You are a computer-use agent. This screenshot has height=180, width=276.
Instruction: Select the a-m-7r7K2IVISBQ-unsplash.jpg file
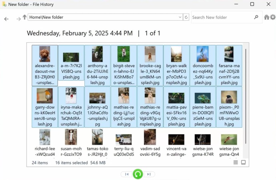[x=71, y=63]
